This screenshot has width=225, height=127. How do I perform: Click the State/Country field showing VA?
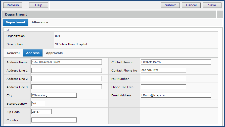tap(38, 103)
